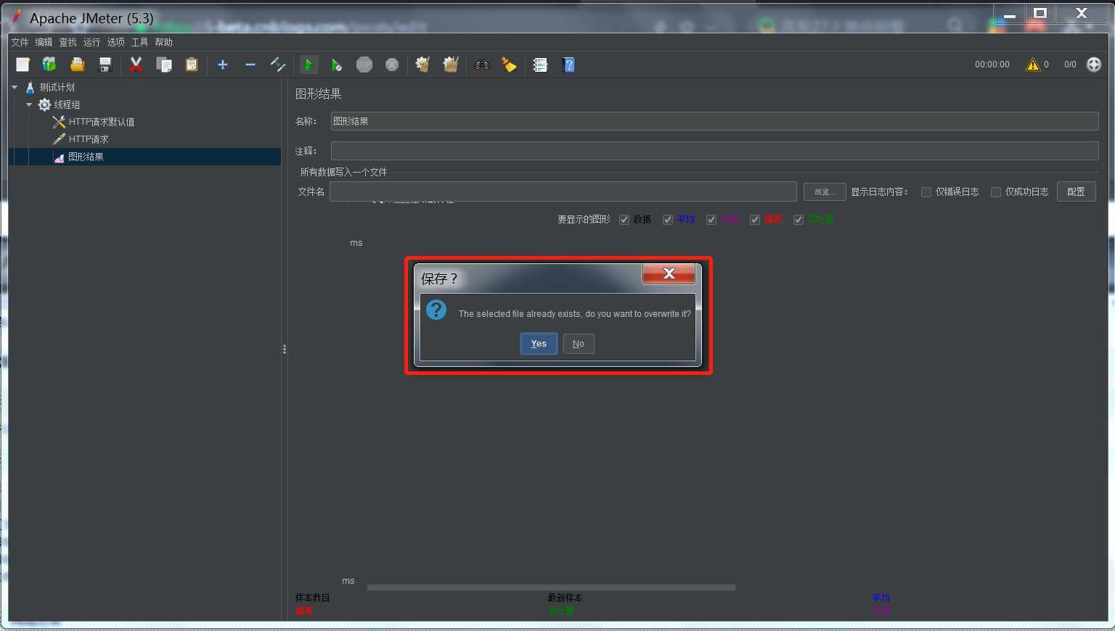The width and height of the screenshot is (1115, 631).
Task: Click the Stop test icon
Action: (364, 65)
